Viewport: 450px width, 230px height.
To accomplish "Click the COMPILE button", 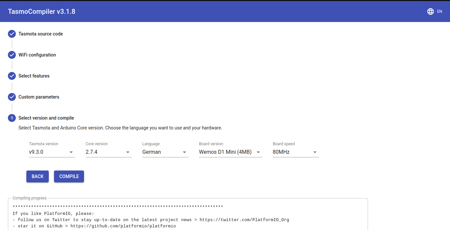I will point(69,176).
